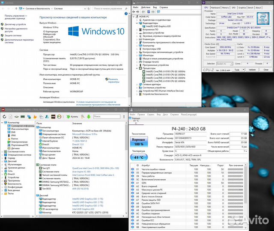Viewport: 274px width, 231px height.
Task: Click System window control panel search field
Action: click(110, 9)
